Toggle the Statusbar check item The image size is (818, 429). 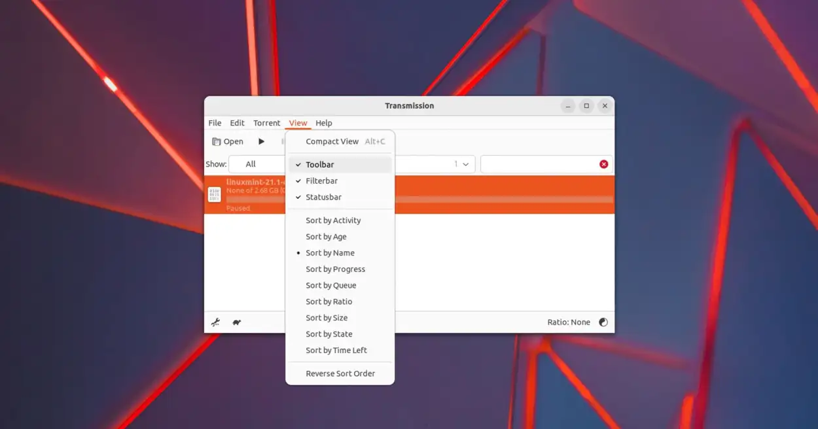tap(340, 197)
